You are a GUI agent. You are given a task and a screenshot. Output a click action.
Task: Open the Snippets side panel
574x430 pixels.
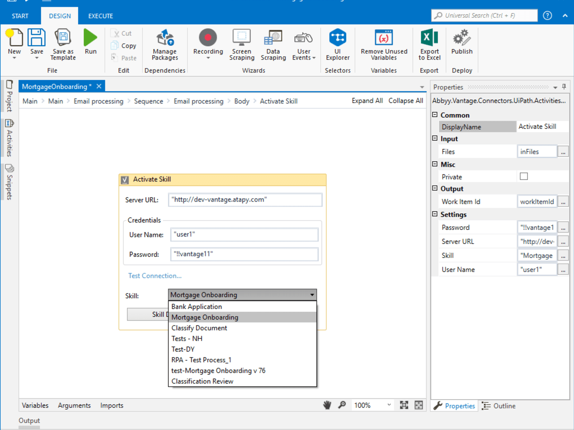point(9,181)
